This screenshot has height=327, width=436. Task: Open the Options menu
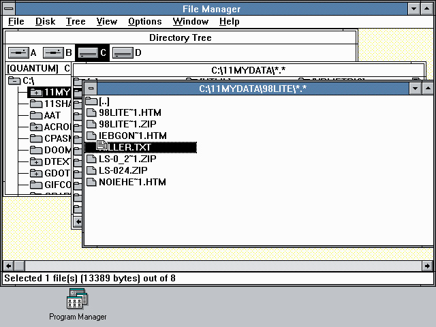pos(145,21)
